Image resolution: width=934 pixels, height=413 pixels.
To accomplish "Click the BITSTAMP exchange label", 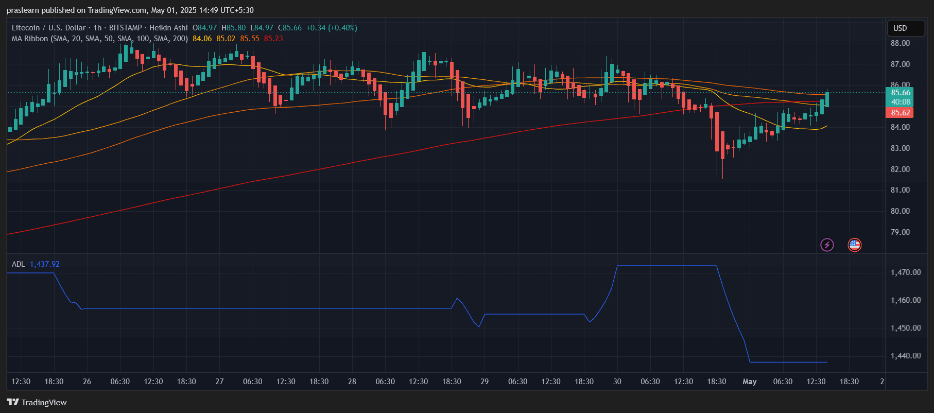I will [125, 28].
